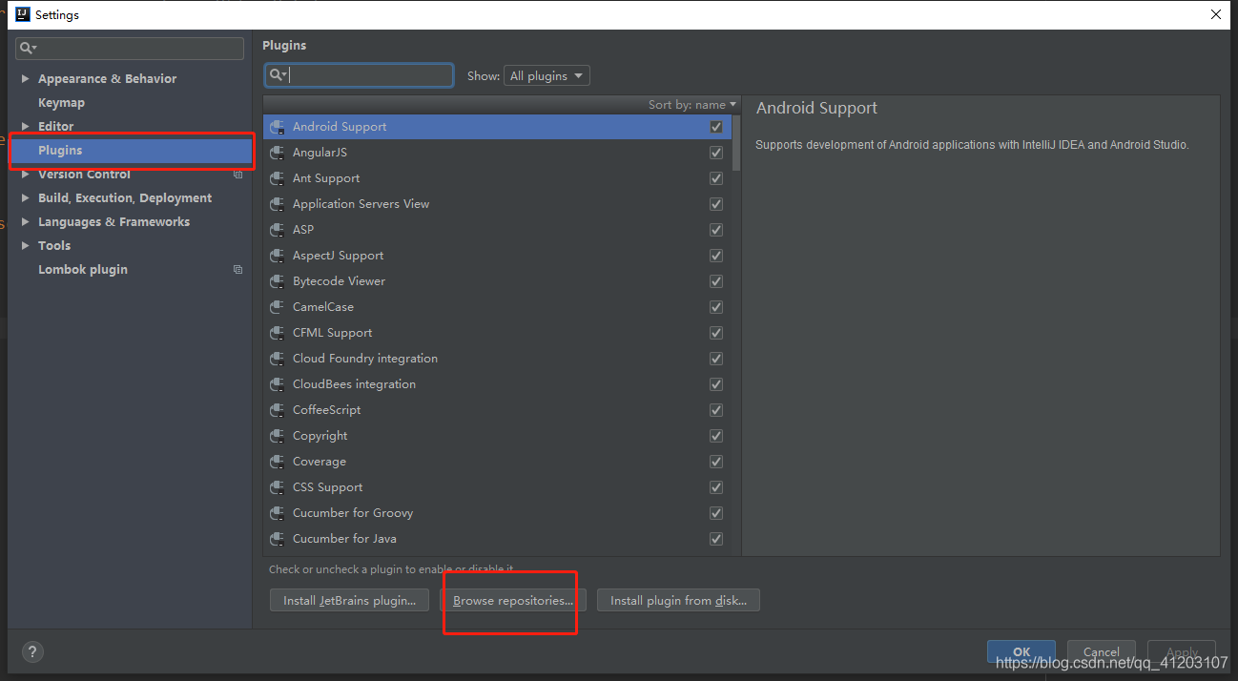Confirm settings with the OK button
The height and width of the screenshot is (681, 1238).
click(x=1021, y=652)
